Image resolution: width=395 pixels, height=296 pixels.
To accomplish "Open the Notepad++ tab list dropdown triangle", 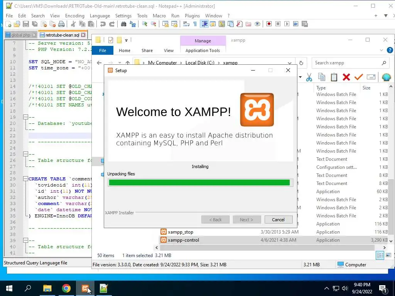I will (386, 15).
